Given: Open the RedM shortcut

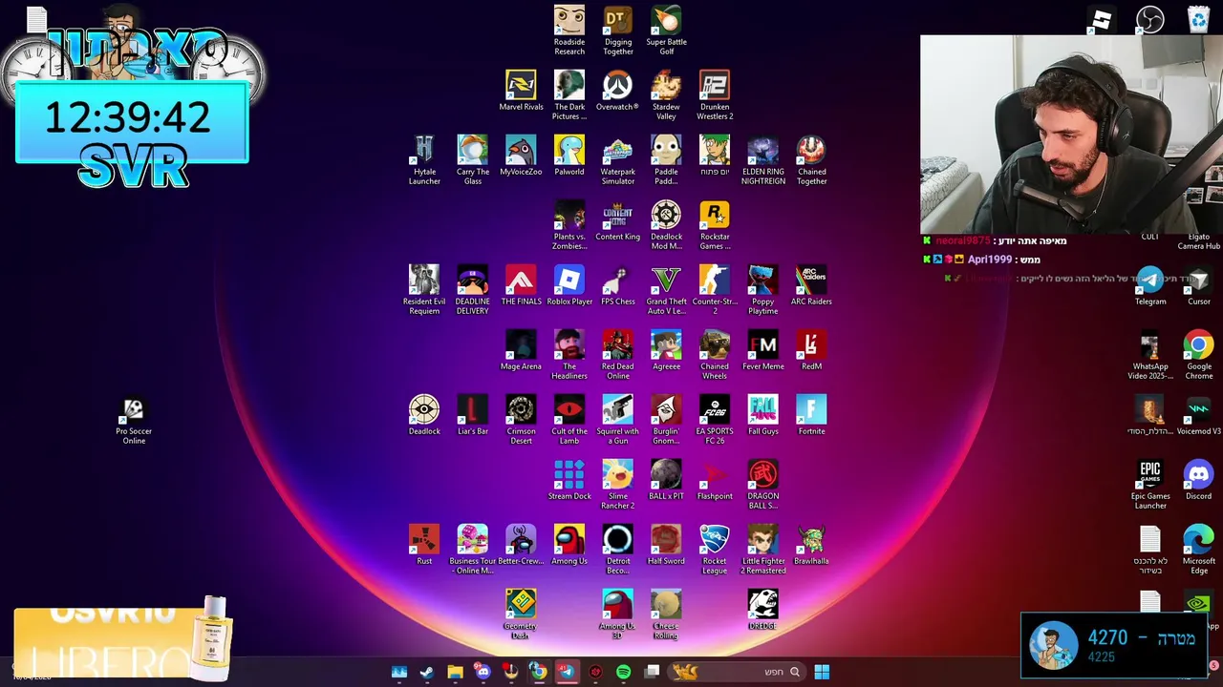Looking at the screenshot, I should coord(811,350).
